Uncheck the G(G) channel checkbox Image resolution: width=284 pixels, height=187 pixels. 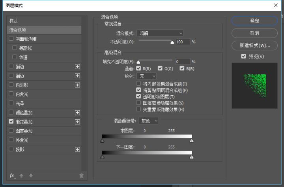tap(160, 68)
